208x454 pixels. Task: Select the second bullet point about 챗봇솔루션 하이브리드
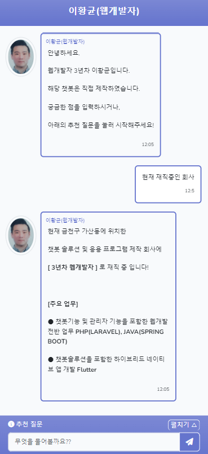tap(106, 364)
